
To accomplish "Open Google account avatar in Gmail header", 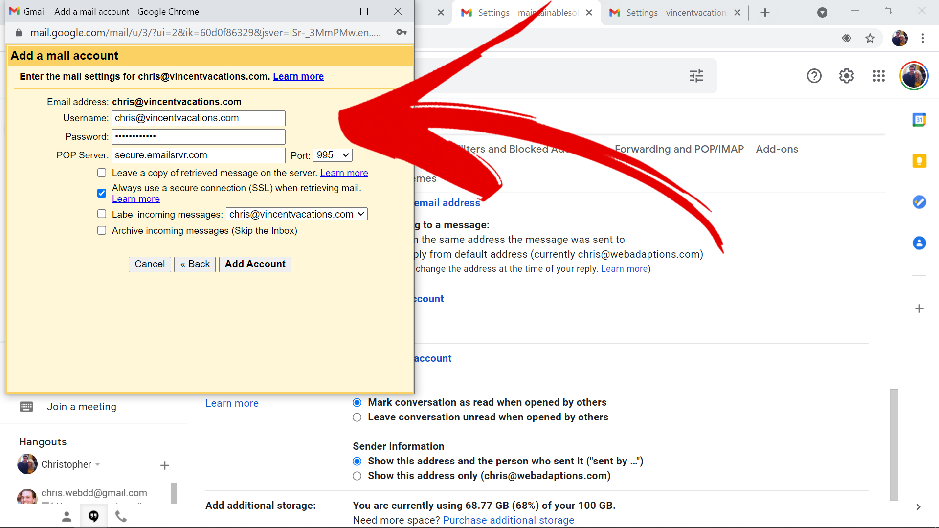I will pyautogui.click(x=914, y=76).
